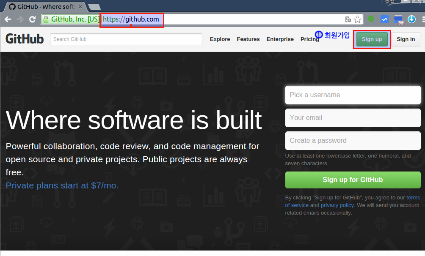Open the Enterprise menu item
Screen dimensions: 425x256
[280, 39]
